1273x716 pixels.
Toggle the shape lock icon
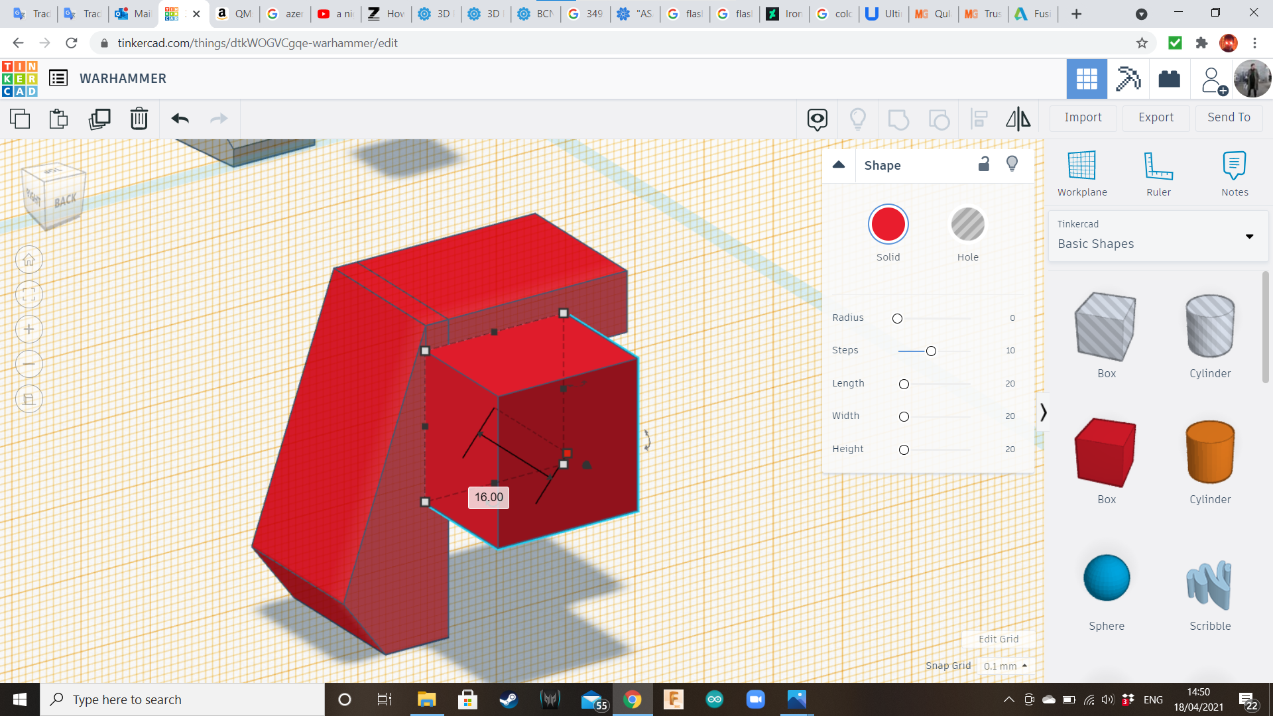pos(984,164)
